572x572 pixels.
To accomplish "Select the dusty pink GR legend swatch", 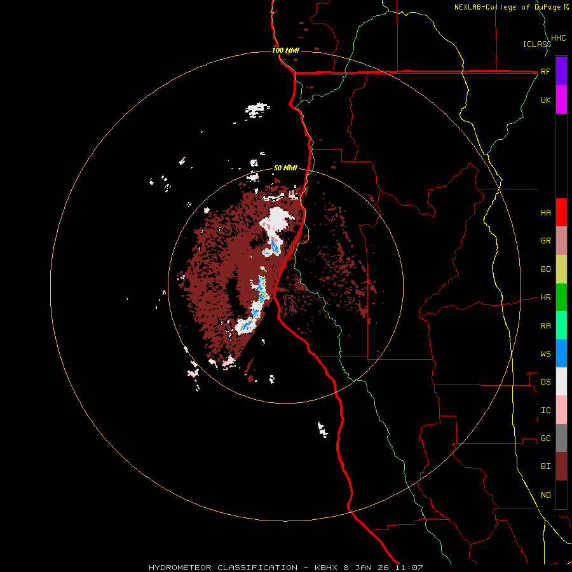I will [561, 241].
